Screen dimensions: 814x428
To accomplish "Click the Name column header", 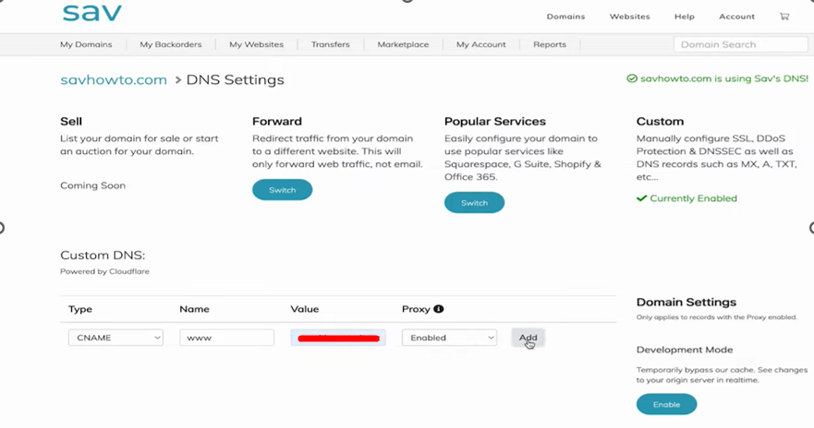I will [x=194, y=309].
